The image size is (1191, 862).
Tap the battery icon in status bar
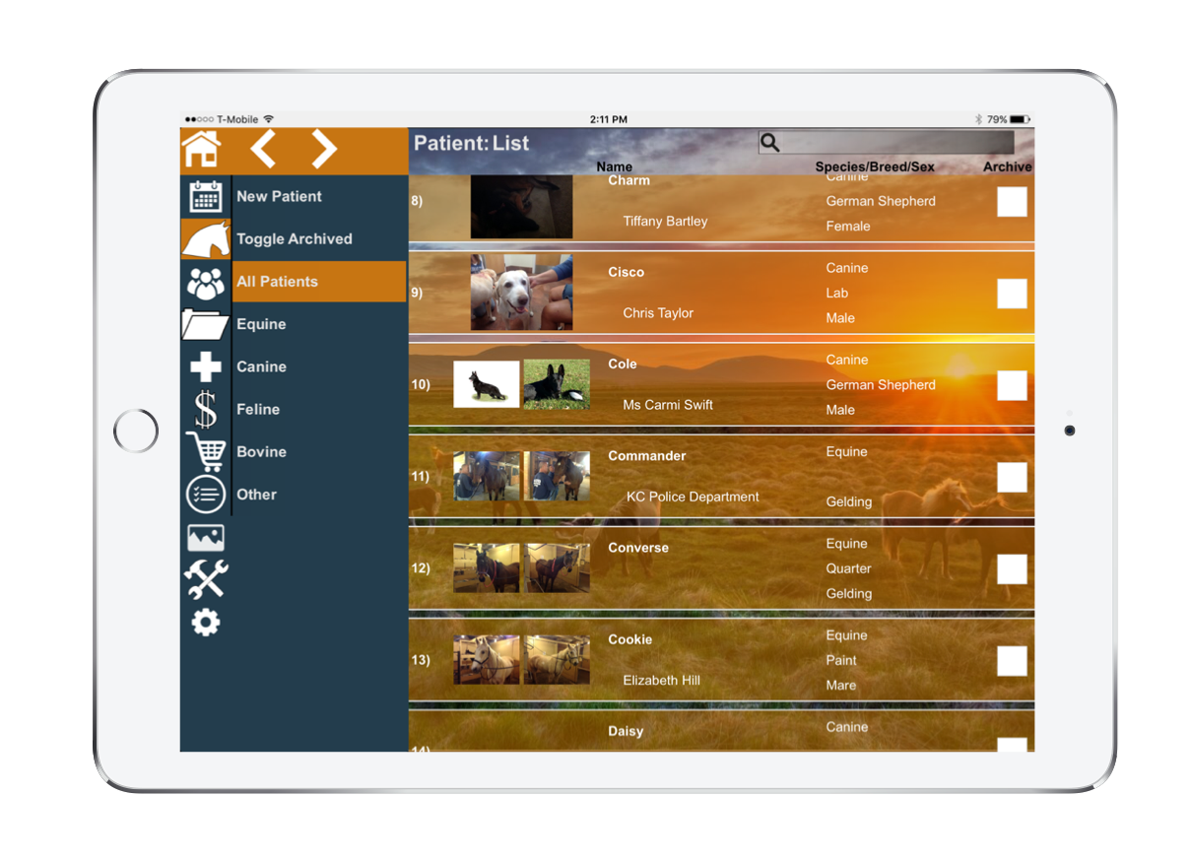click(1020, 119)
